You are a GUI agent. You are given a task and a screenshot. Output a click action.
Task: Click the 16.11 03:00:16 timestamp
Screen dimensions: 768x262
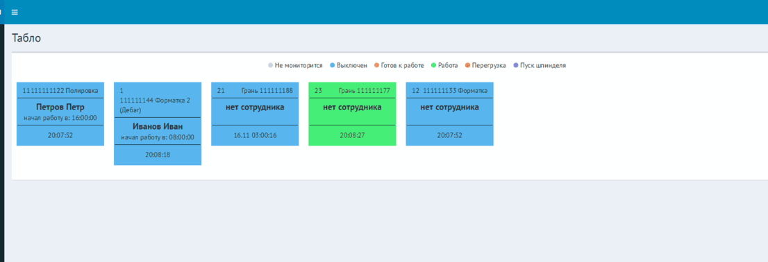[255, 135]
